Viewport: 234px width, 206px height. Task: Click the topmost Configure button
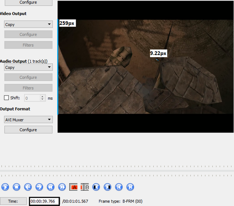coord(28,3)
